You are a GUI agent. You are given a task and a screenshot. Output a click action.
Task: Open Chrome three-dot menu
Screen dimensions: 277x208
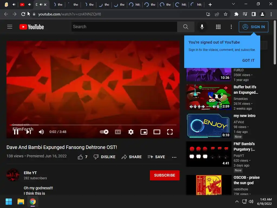271,14
